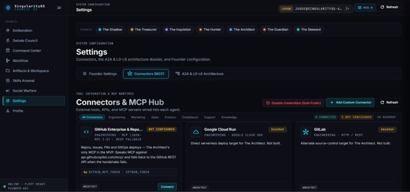Click the 0 CONNECTED status badge

coord(326,117)
